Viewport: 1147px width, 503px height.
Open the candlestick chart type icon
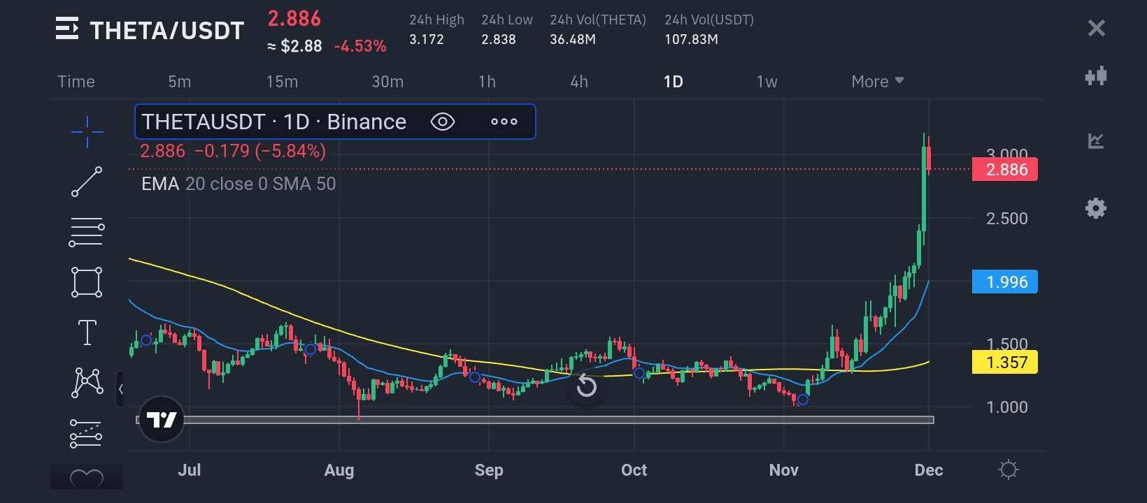pyautogui.click(x=1096, y=75)
